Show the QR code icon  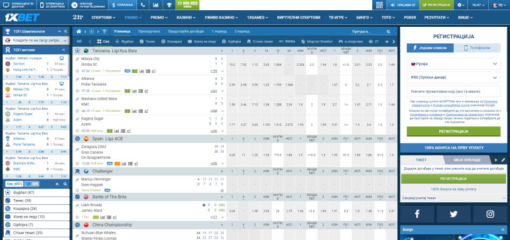point(379,5)
